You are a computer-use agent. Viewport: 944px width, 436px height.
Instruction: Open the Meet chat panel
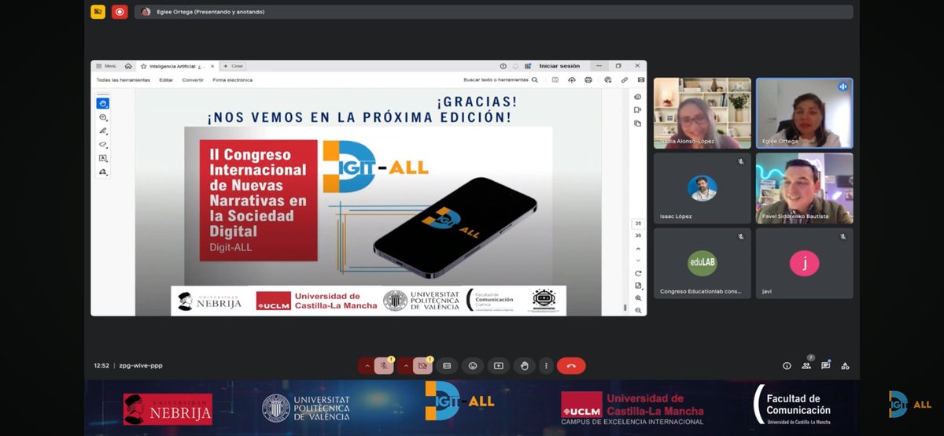click(826, 365)
